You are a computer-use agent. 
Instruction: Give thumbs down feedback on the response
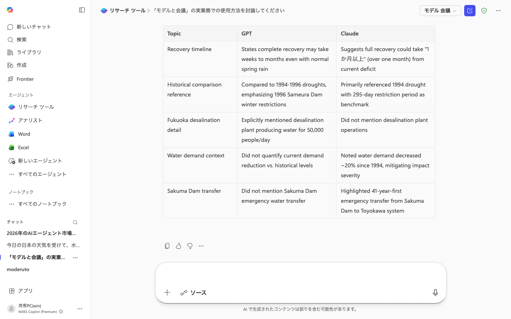[x=190, y=246]
